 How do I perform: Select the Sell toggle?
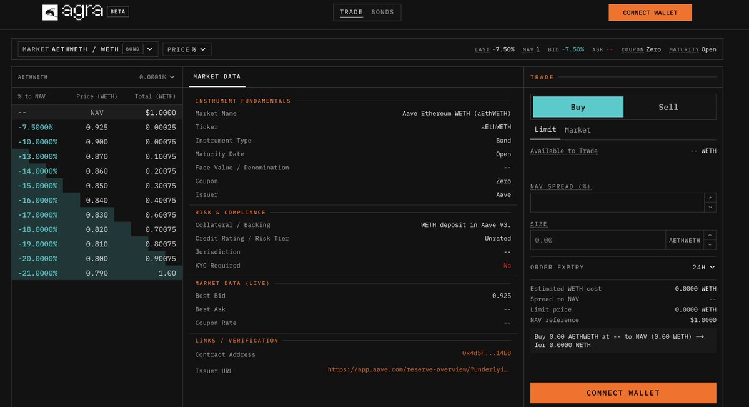(x=668, y=107)
